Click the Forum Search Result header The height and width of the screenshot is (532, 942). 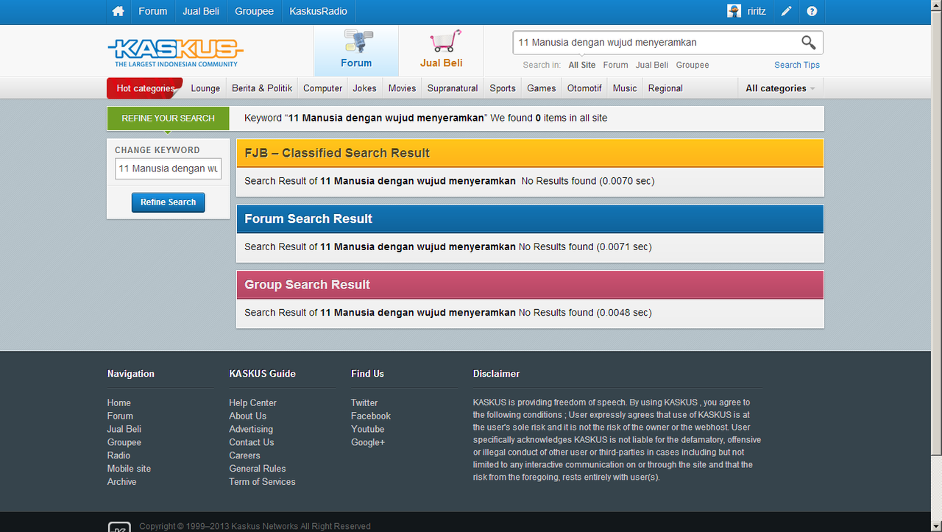click(x=530, y=219)
